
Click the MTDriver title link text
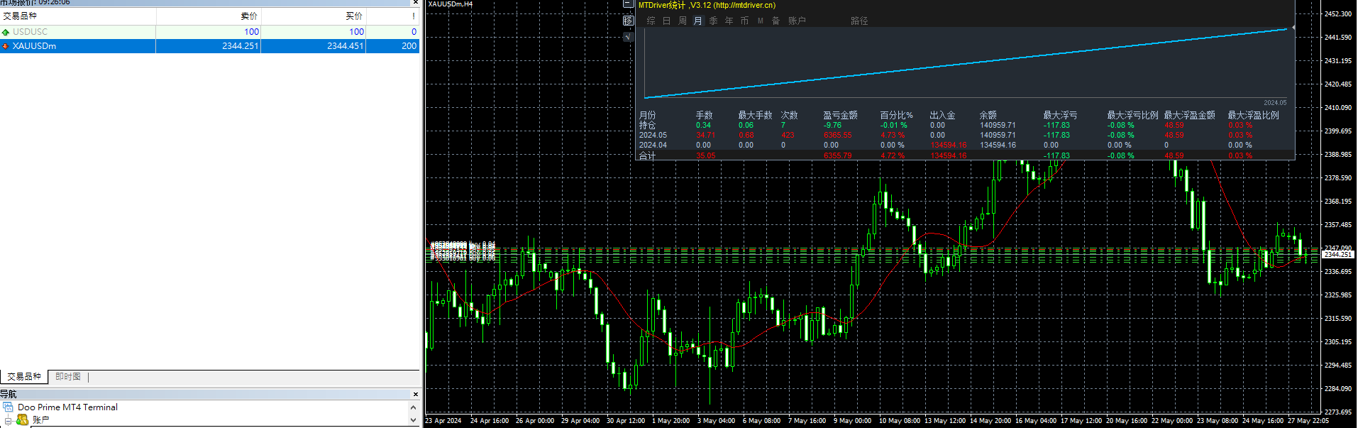tap(707, 5)
